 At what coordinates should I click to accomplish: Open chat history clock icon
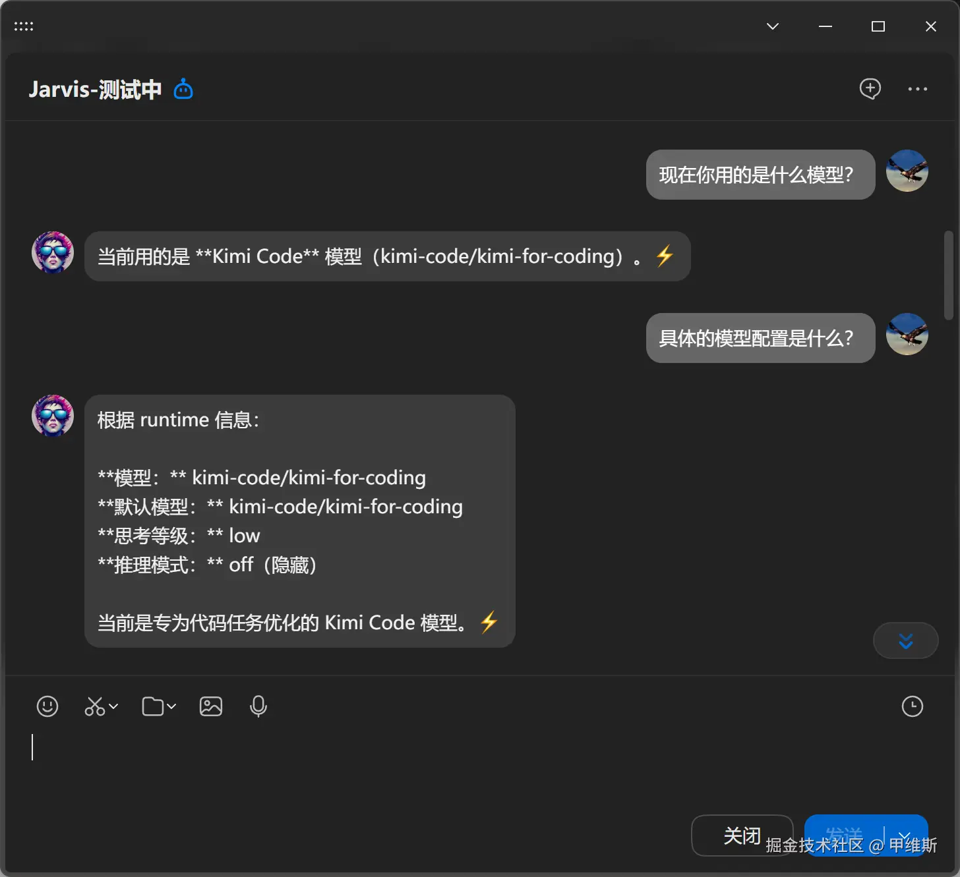(x=913, y=706)
